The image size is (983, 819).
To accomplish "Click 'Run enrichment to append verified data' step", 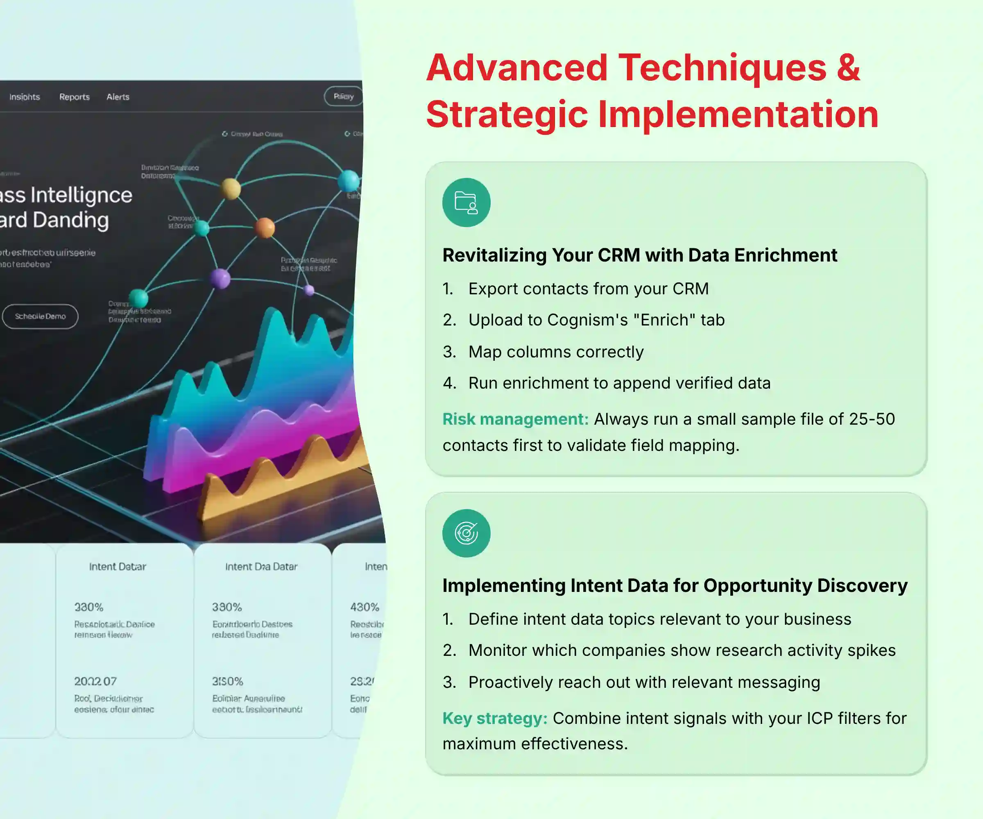I will point(619,383).
